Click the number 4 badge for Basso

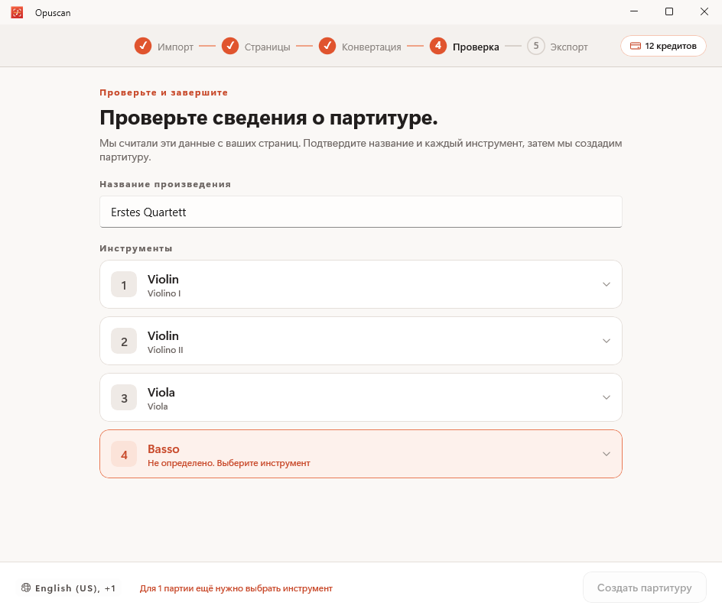coord(124,454)
